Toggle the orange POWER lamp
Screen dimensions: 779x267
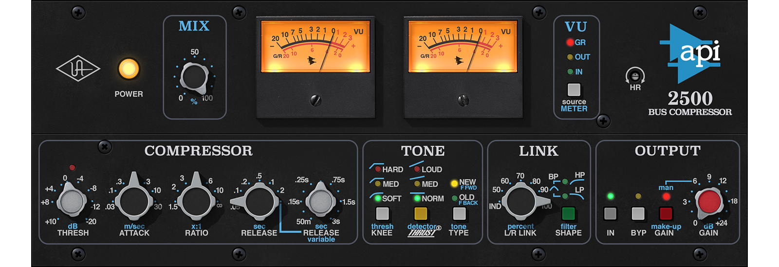pyautogui.click(x=129, y=69)
